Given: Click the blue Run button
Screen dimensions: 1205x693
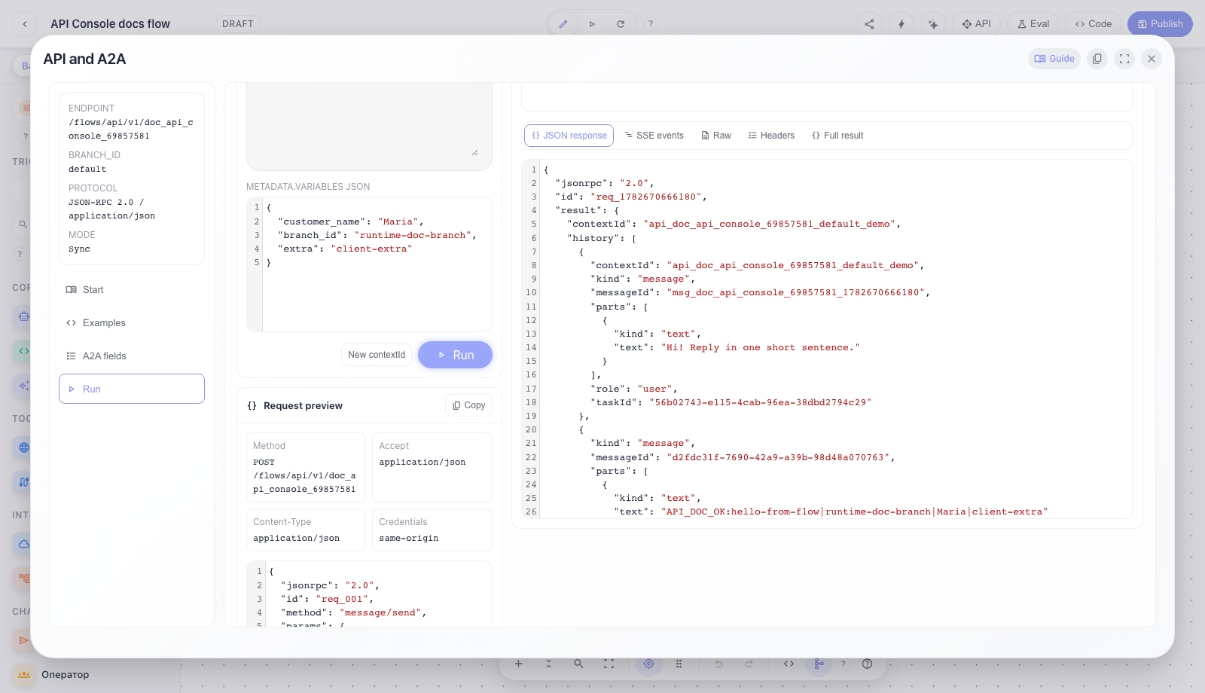Looking at the screenshot, I should (x=455, y=355).
